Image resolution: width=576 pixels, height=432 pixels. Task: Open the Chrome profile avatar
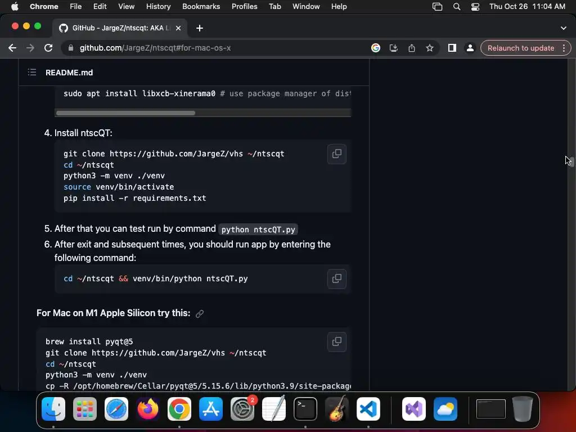point(470,48)
